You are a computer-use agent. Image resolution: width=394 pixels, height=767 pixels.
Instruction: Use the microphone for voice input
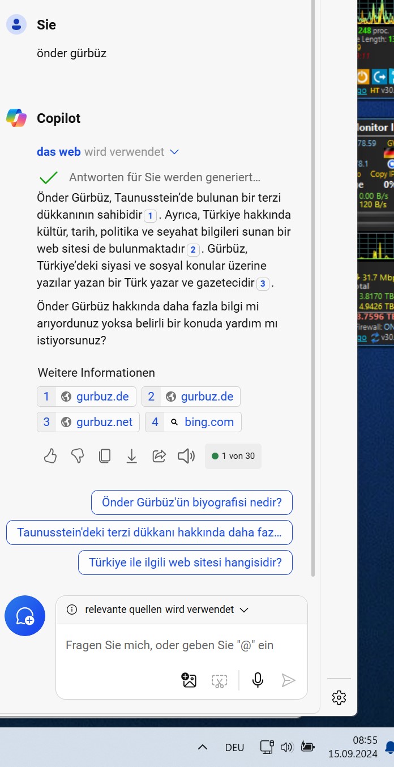click(258, 680)
